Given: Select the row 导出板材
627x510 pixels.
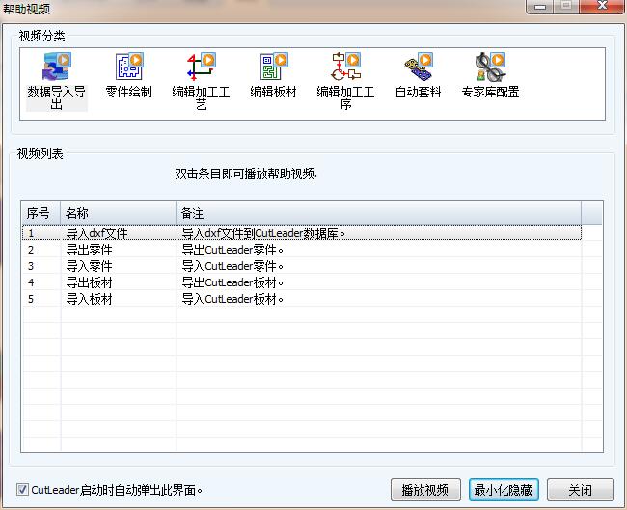Looking at the screenshot, I should pyautogui.click(x=302, y=282).
